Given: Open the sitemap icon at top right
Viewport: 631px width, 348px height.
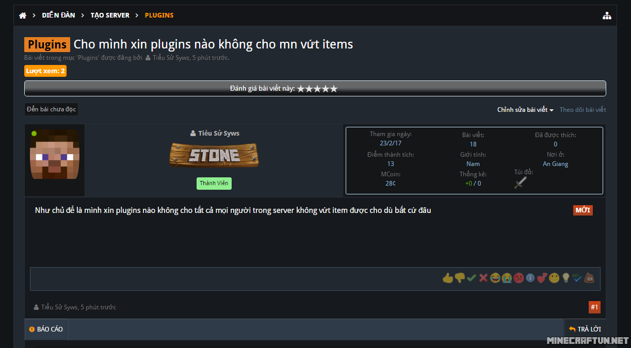Looking at the screenshot, I should coord(607,15).
